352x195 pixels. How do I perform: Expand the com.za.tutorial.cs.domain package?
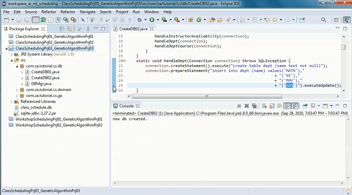pyautogui.click(x=17, y=90)
